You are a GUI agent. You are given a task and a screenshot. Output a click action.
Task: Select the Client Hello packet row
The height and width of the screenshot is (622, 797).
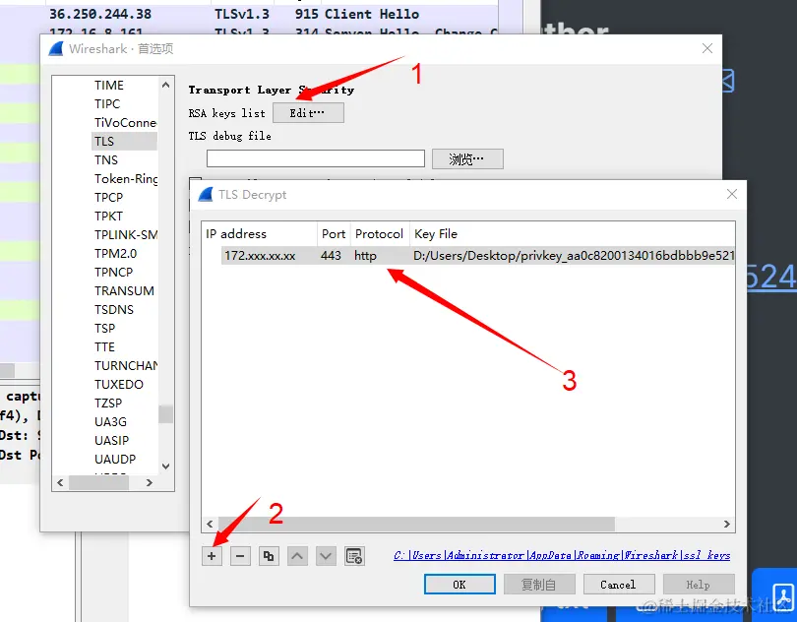point(249,14)
